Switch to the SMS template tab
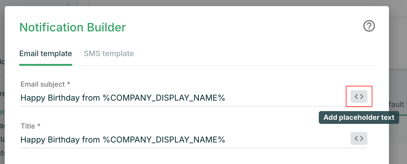The image size is (407, 164). 109,54
